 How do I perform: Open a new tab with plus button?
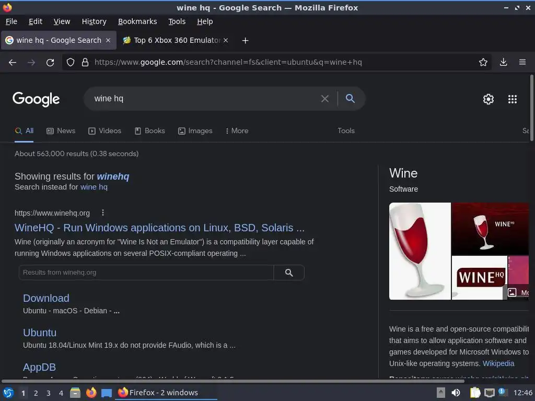coord(245,41)
